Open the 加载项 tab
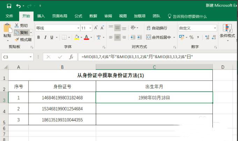The width and height of the screenshot is (238, 141). [140, 16]
